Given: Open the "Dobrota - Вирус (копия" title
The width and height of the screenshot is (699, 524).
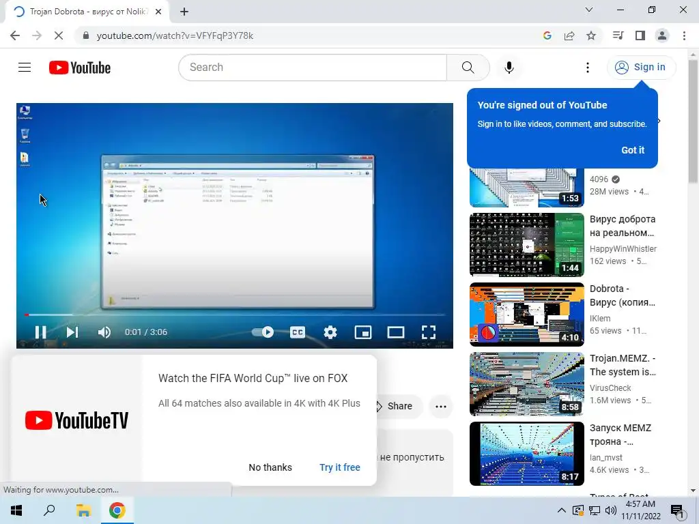Looking at the screenshot, I should [623, 295].
